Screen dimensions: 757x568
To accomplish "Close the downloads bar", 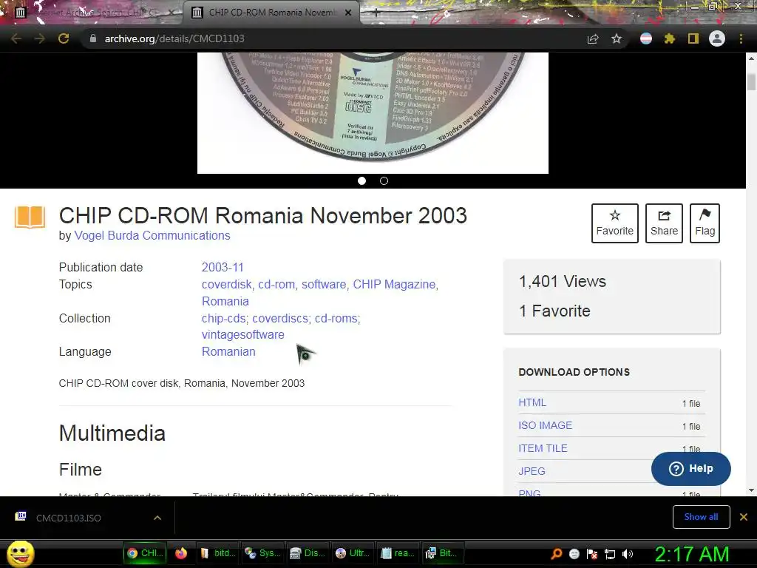I will point(744,517).
